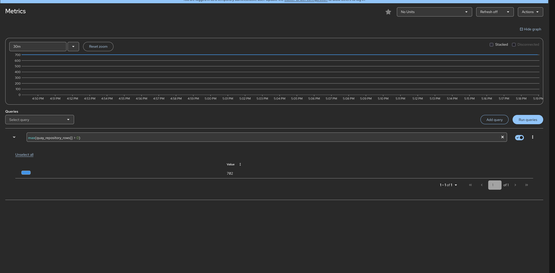Image resolution: width=555 pixels, height=273 pixels.
Task: Open the Select query dropdown
Action: (39, 120)
